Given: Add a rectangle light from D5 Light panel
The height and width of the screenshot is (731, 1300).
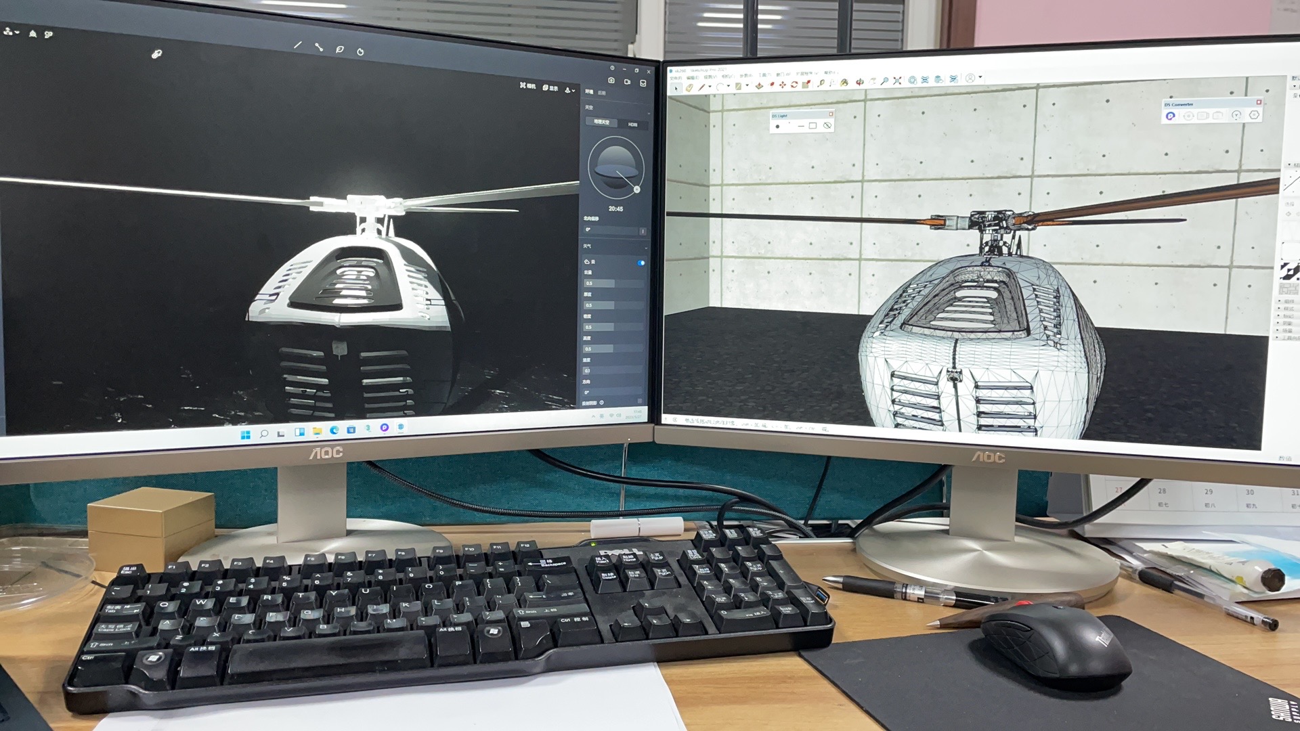Looking at the screenshot, I should coord(812,125).
